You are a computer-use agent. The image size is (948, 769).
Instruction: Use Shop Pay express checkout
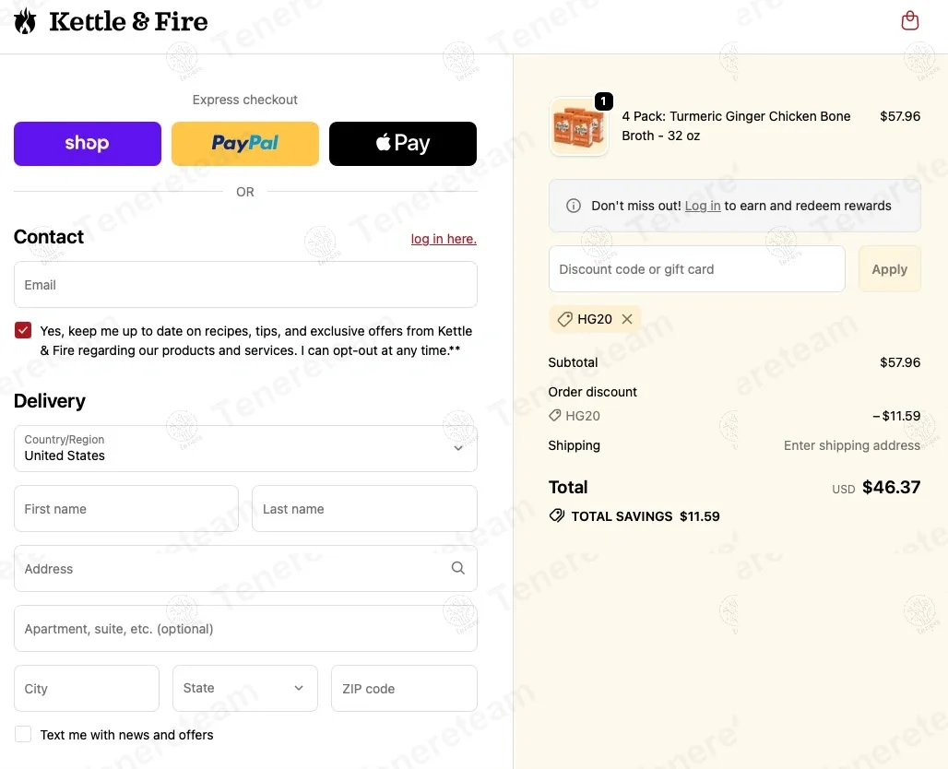point(88,144)
